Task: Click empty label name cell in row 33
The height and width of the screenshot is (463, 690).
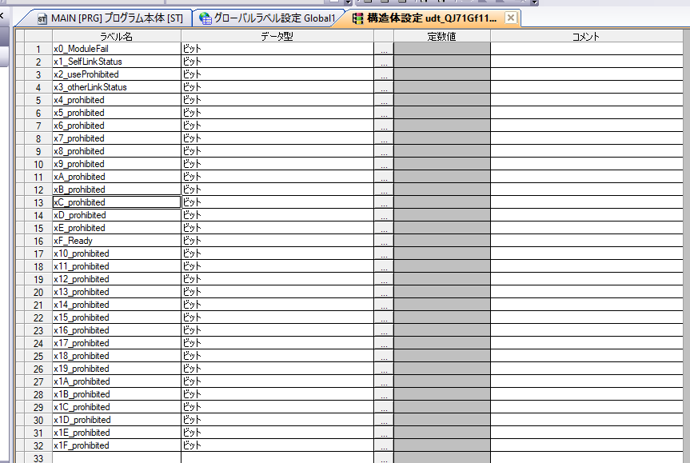Action: [117, 457]
